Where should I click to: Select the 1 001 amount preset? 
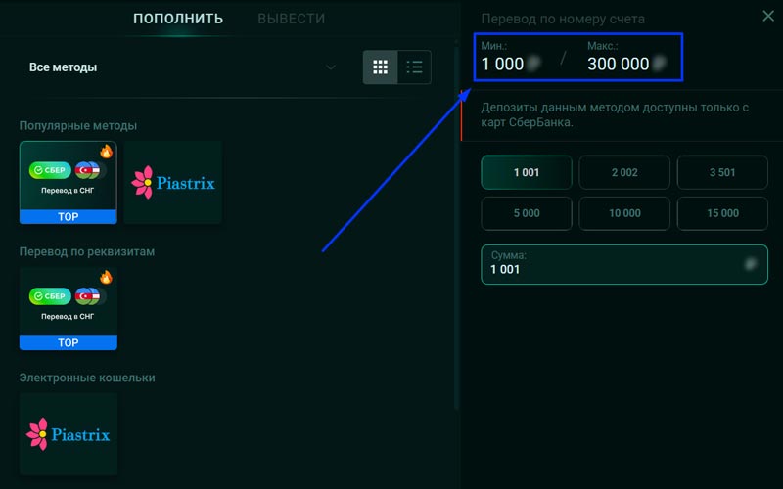pyautogui.click(x=527, y=172)
